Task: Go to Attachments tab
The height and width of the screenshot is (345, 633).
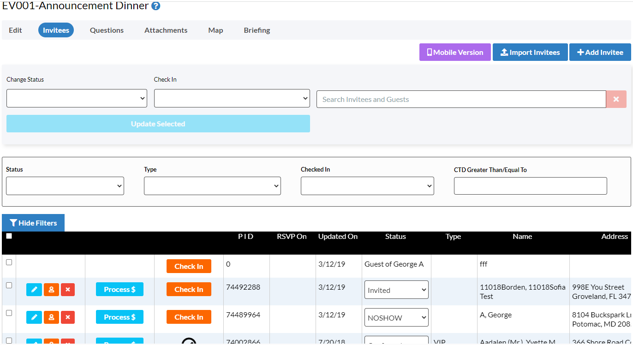Action: click(166, 30)
